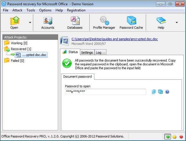Screen dimensions: 186x141
Task: Click the status bar copyright text
Action: [63, 136]
